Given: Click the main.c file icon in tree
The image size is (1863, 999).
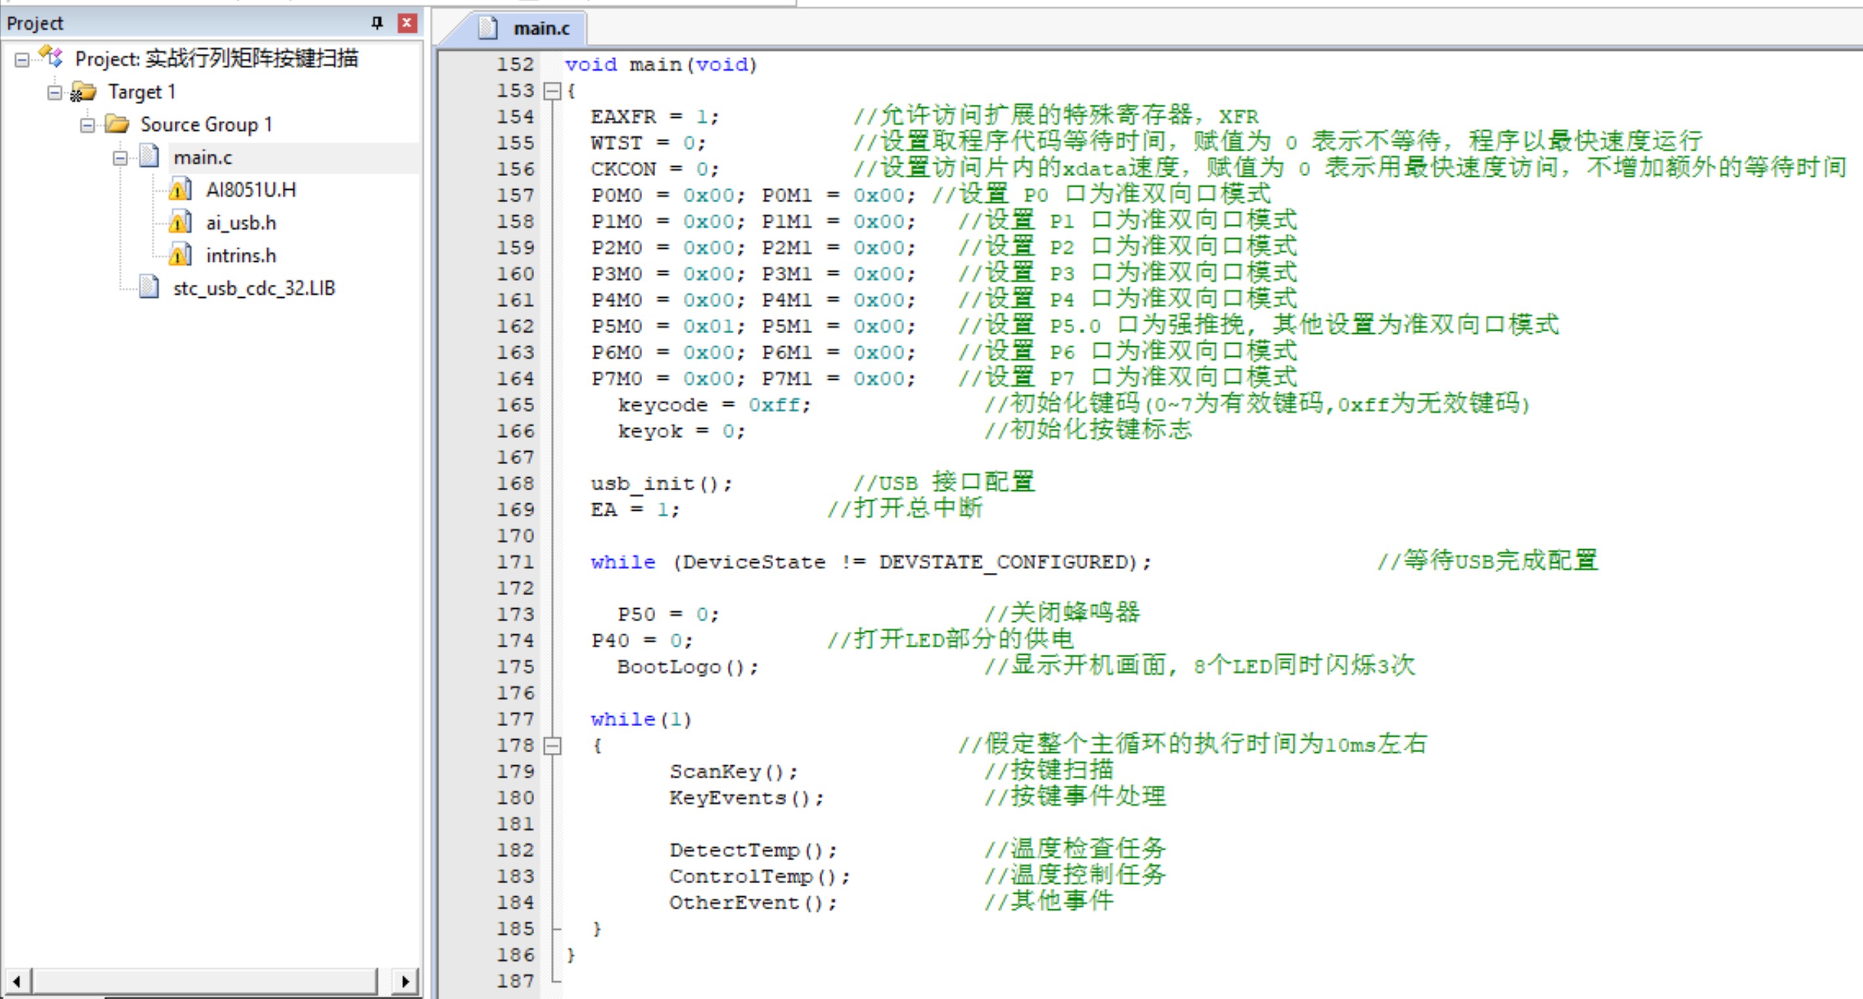Looking at the screenshot, I should coord(149,156).
